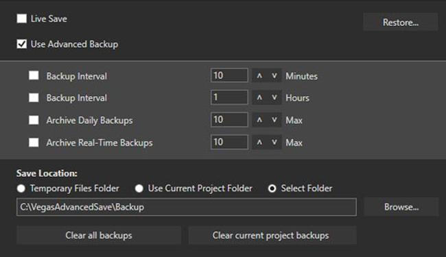Increase Archive Daily Backups max value
This screenshot has width=446, height=257.
tap(259, 119)
